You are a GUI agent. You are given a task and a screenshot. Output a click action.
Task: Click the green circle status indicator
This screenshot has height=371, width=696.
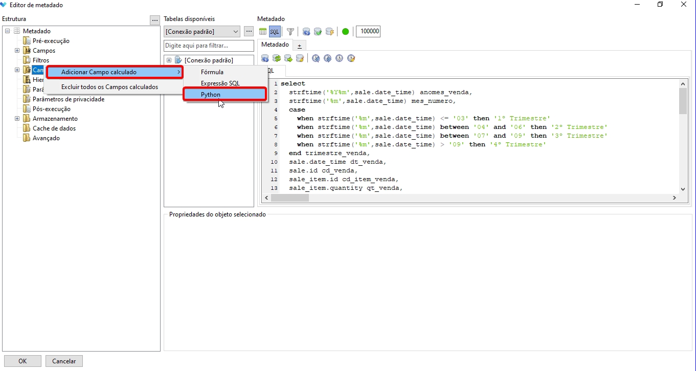coord(345,32)
